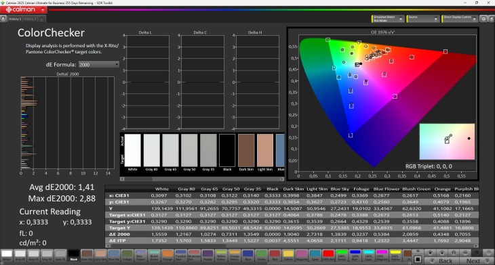This screenshot has height=265, width=495.
Task: Open the Direct Display Control dropdown
Action: (x=459, y=19)
